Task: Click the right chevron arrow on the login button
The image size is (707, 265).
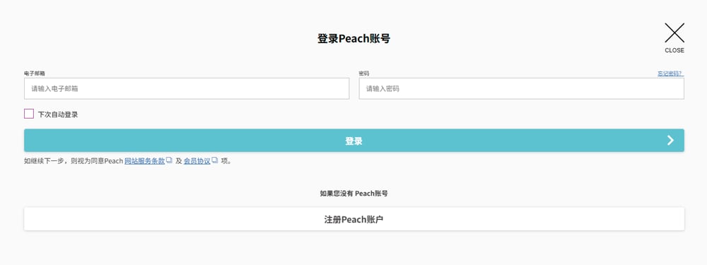Action: 670,140
